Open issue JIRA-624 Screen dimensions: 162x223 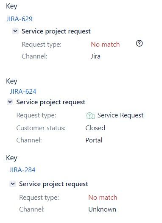tap(23, 91)
